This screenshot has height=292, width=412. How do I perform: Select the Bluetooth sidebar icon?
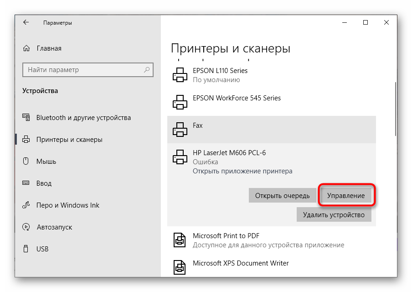[x=26, y=117]
